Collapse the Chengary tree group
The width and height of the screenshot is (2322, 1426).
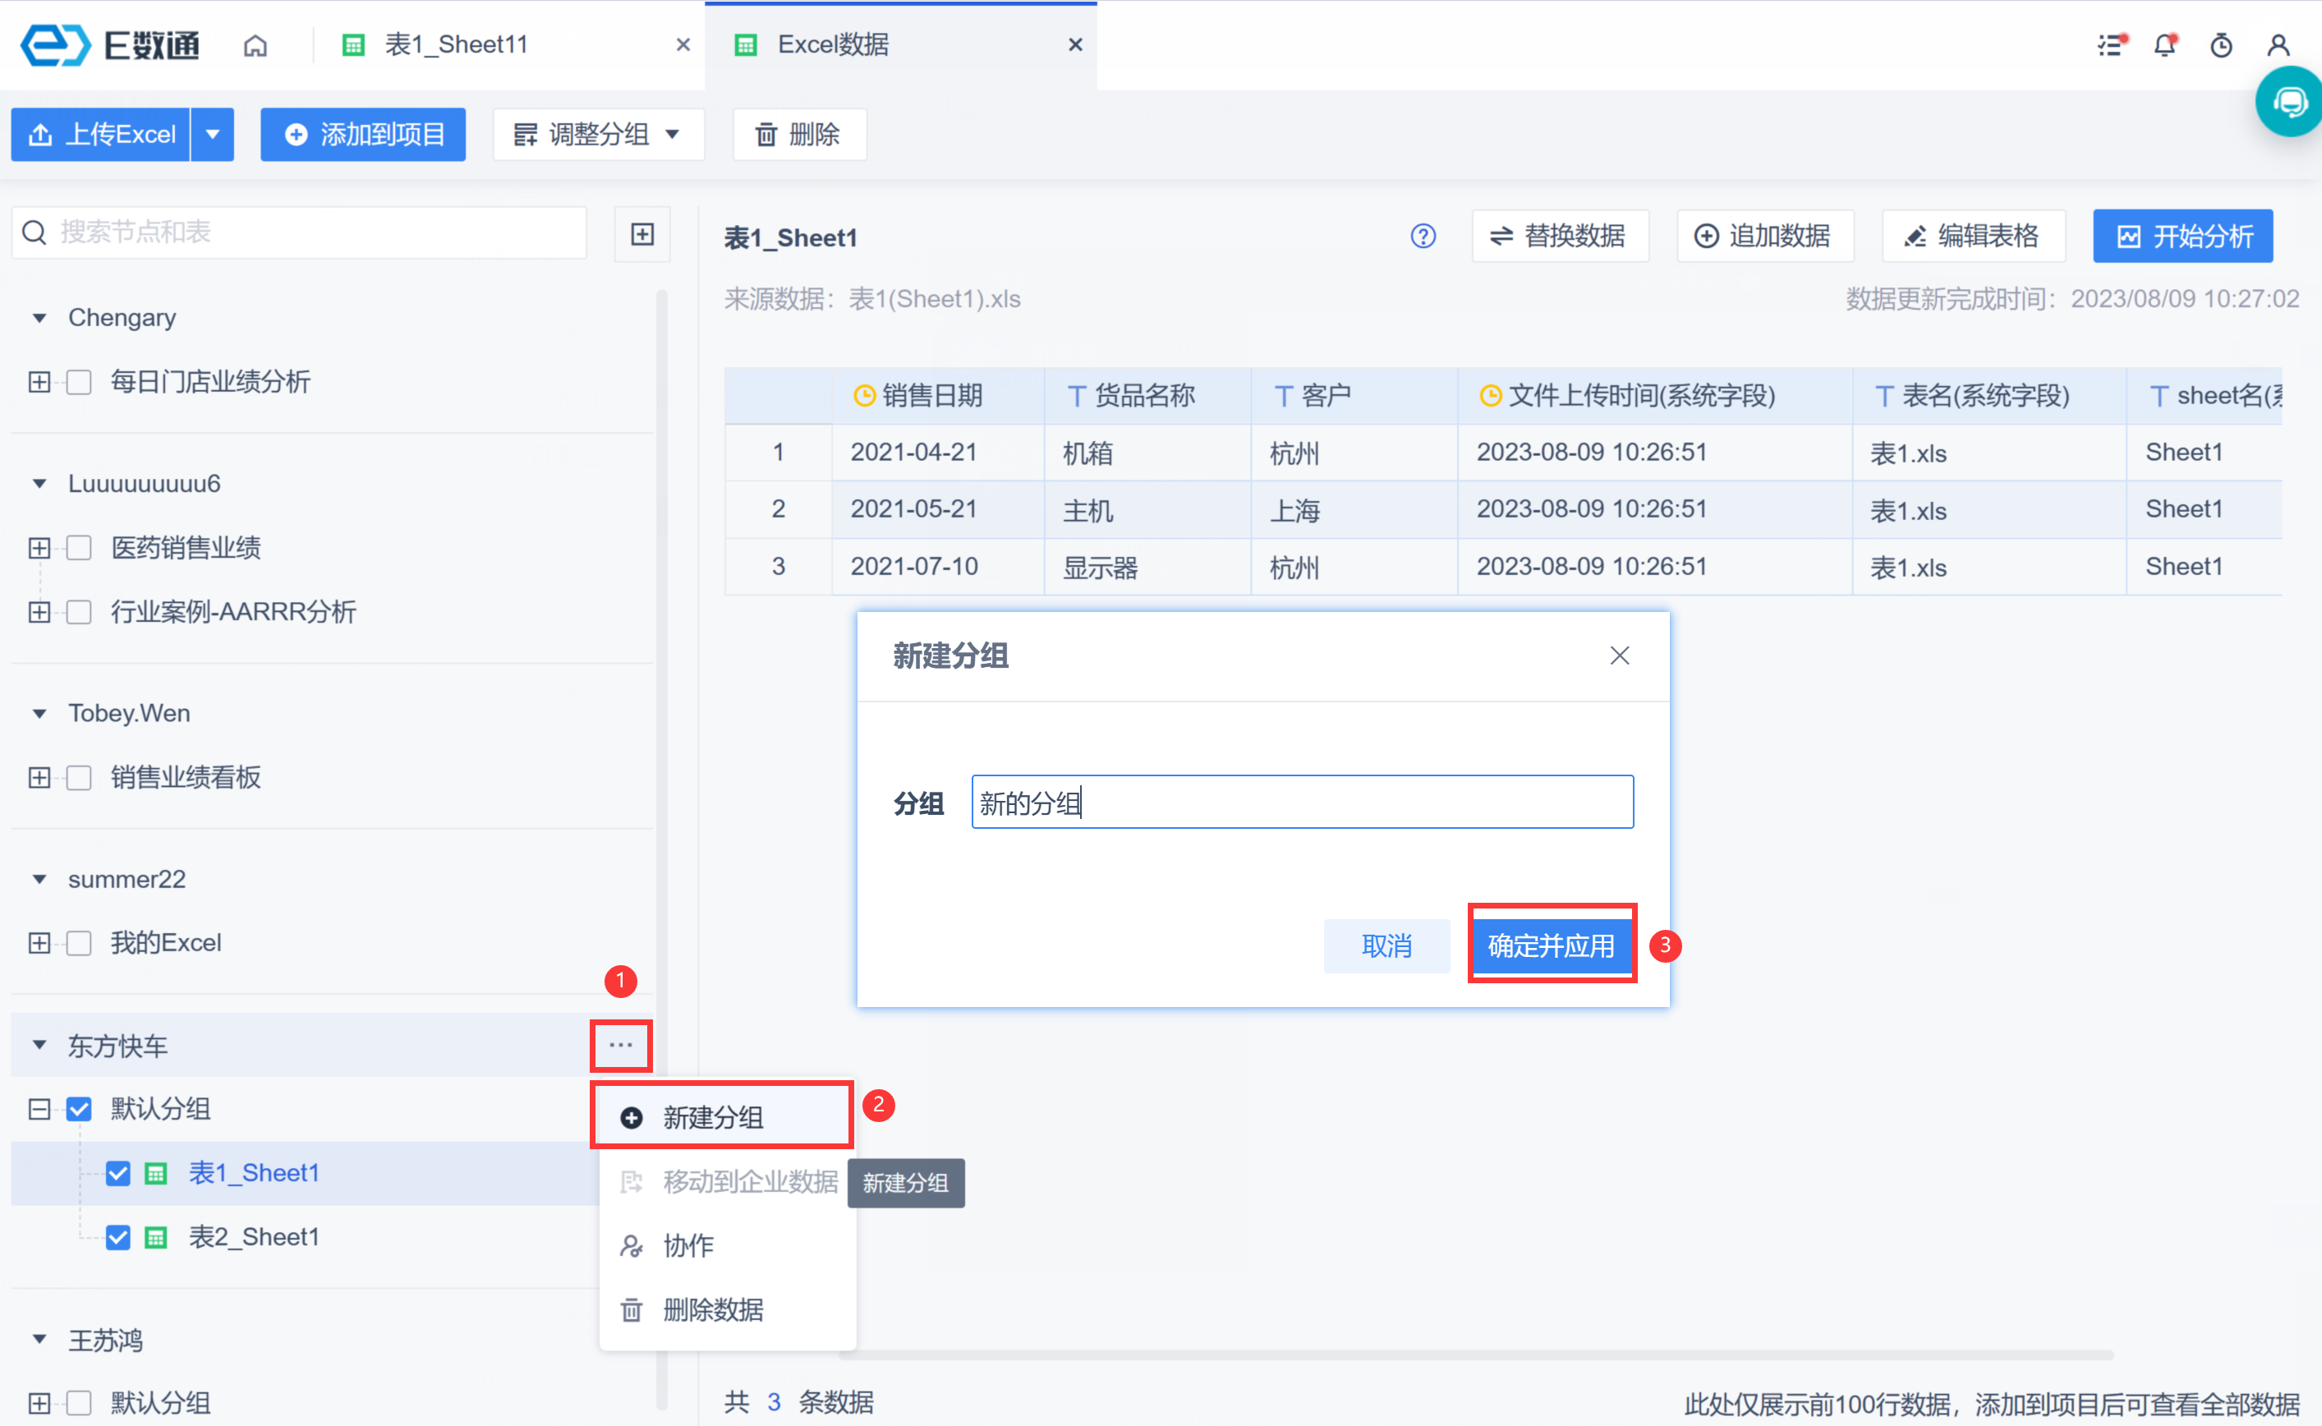(x=39, y=318)
